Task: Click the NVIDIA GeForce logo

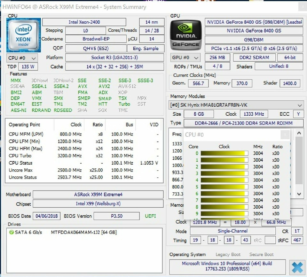Action: click(x=186, y=35)
